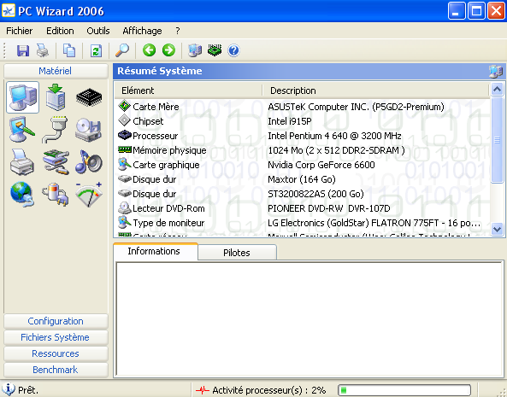
Task: Go back with green left arrow
Action: [x=149, y=50]
